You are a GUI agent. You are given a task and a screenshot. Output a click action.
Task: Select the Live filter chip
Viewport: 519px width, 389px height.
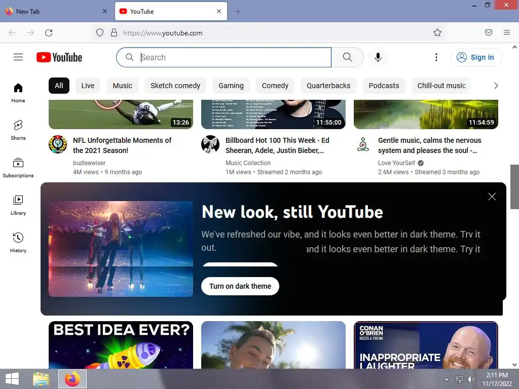[x=88, y=86]
